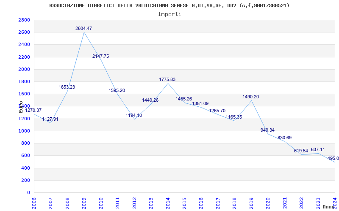
Task: Select the 200 y-axis tick label
Action: (26, 180)
